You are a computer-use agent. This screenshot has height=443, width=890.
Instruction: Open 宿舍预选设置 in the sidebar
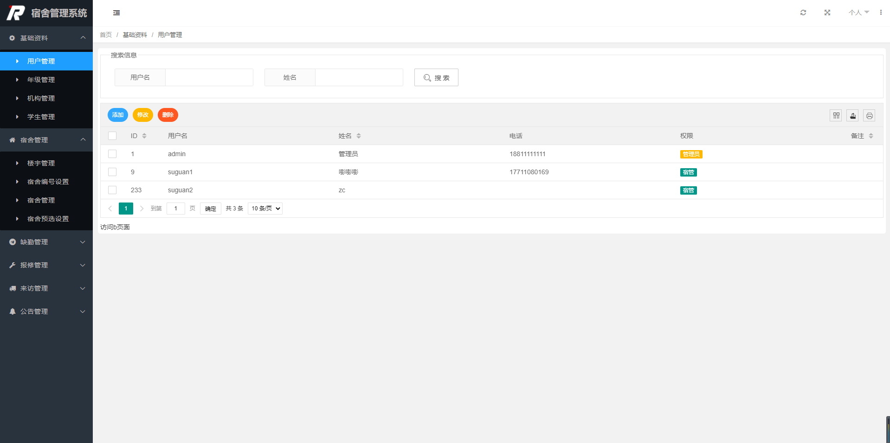click(x=46, y=219)
